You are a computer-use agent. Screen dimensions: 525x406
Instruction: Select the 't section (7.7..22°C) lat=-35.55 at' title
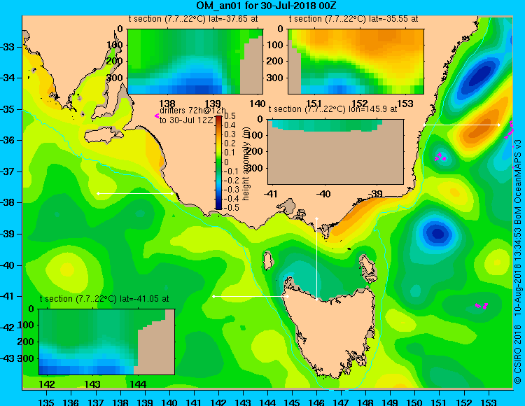pyautogui.click(x=353, y=19)
